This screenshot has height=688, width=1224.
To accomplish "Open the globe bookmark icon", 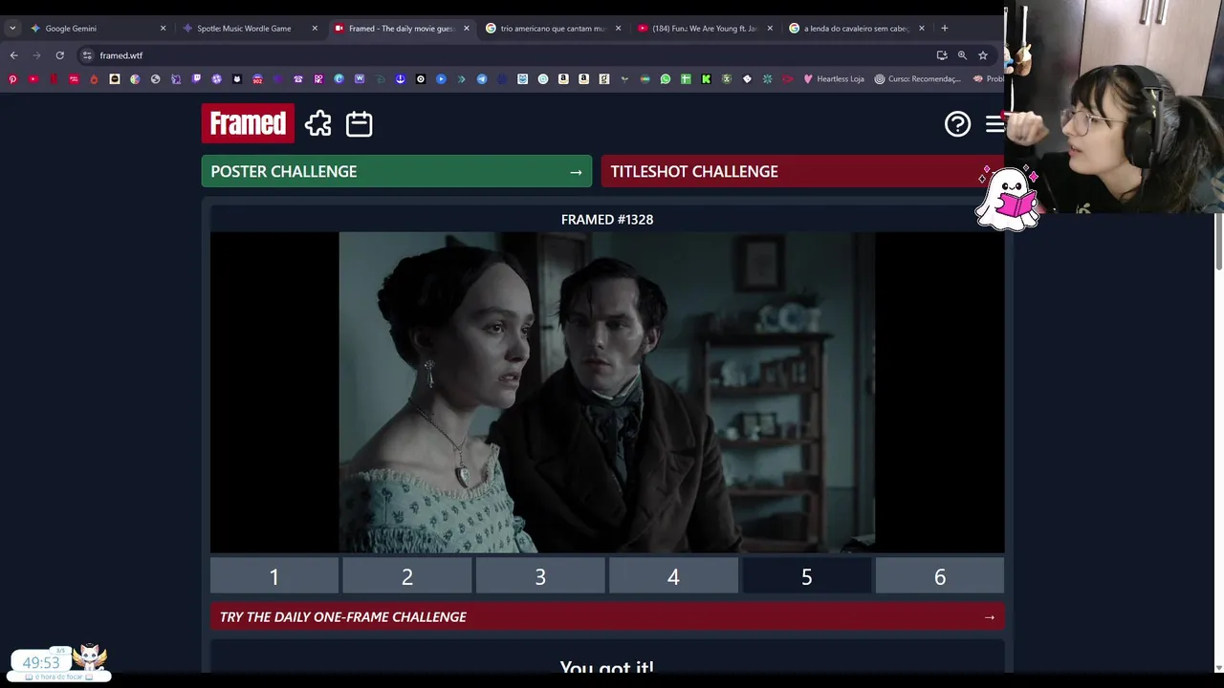I will coord(155,79).
